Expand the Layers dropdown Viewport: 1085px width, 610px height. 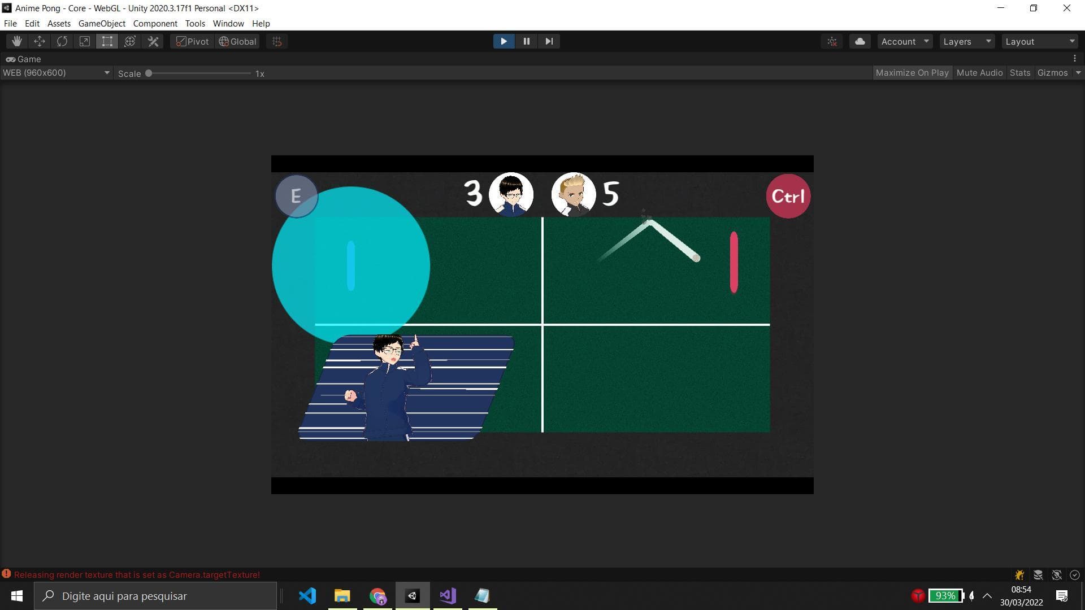967,41
